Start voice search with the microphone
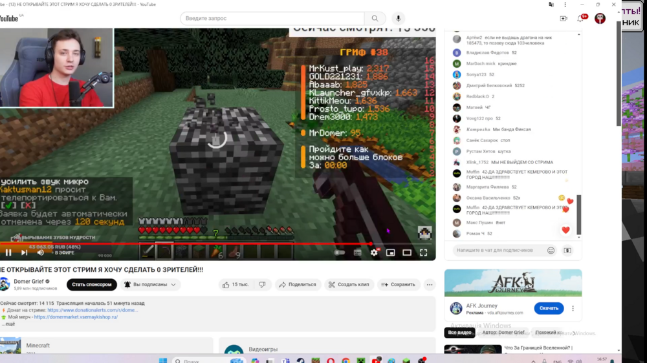Image resolution: width=647 pixels, height=363 pixels. [398, 19]
